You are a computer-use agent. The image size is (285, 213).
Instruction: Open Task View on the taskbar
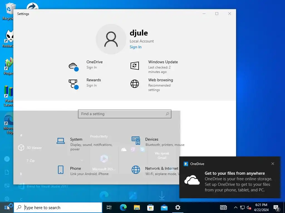[109, 207]
